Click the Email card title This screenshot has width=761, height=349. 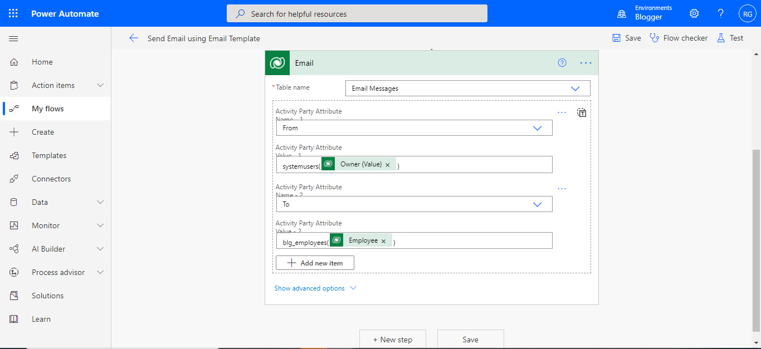tap(304, 63)
